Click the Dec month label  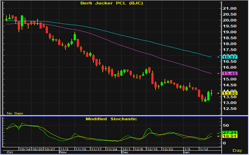pyautogui.click(x=126, y=153)
